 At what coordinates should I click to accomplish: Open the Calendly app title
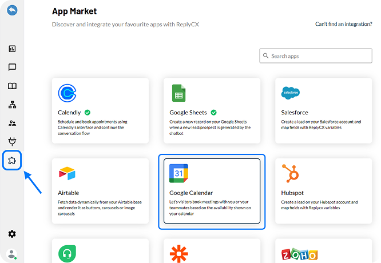pos(69,113)
